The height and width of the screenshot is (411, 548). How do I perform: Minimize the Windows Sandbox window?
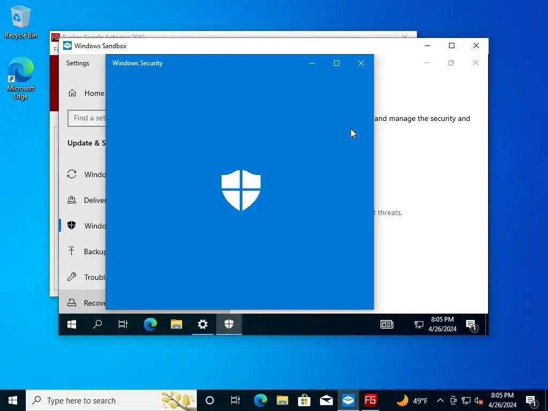click(428, 46)
